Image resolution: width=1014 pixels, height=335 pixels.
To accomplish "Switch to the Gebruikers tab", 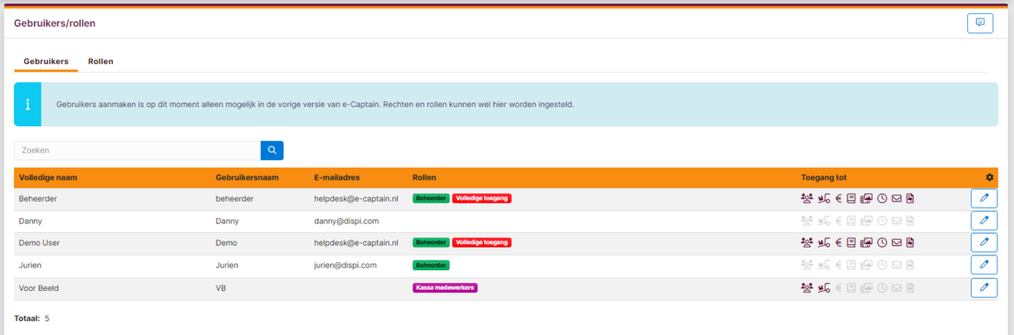I will pyautogui.click(x=46, y=61).
